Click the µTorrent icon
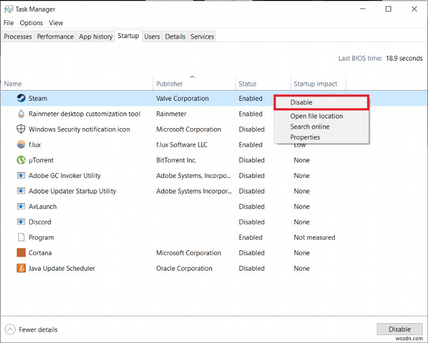Viewport: 428px width, 343px height. tap(20, 160)
